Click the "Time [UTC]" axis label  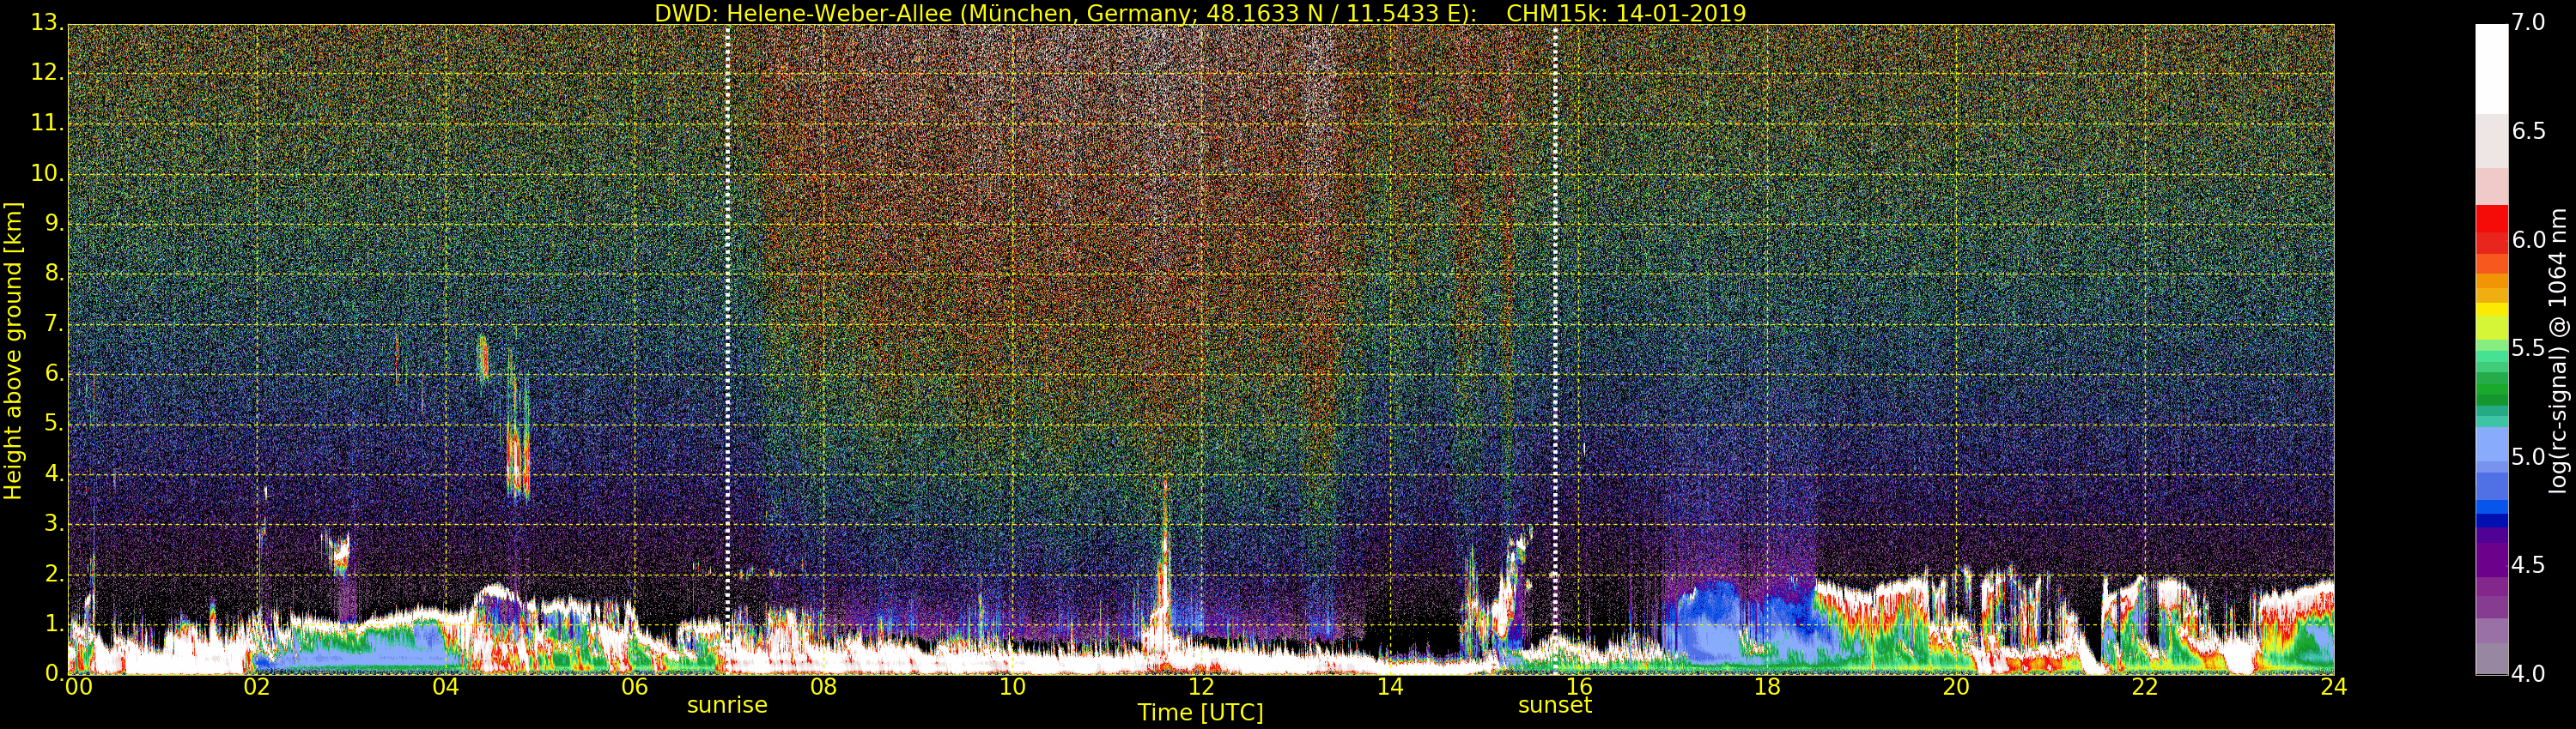tap(1200, 713)
